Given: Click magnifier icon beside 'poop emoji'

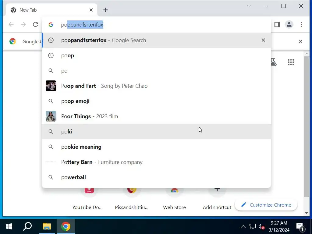Looking at the screenshot, I should point(51,101).
